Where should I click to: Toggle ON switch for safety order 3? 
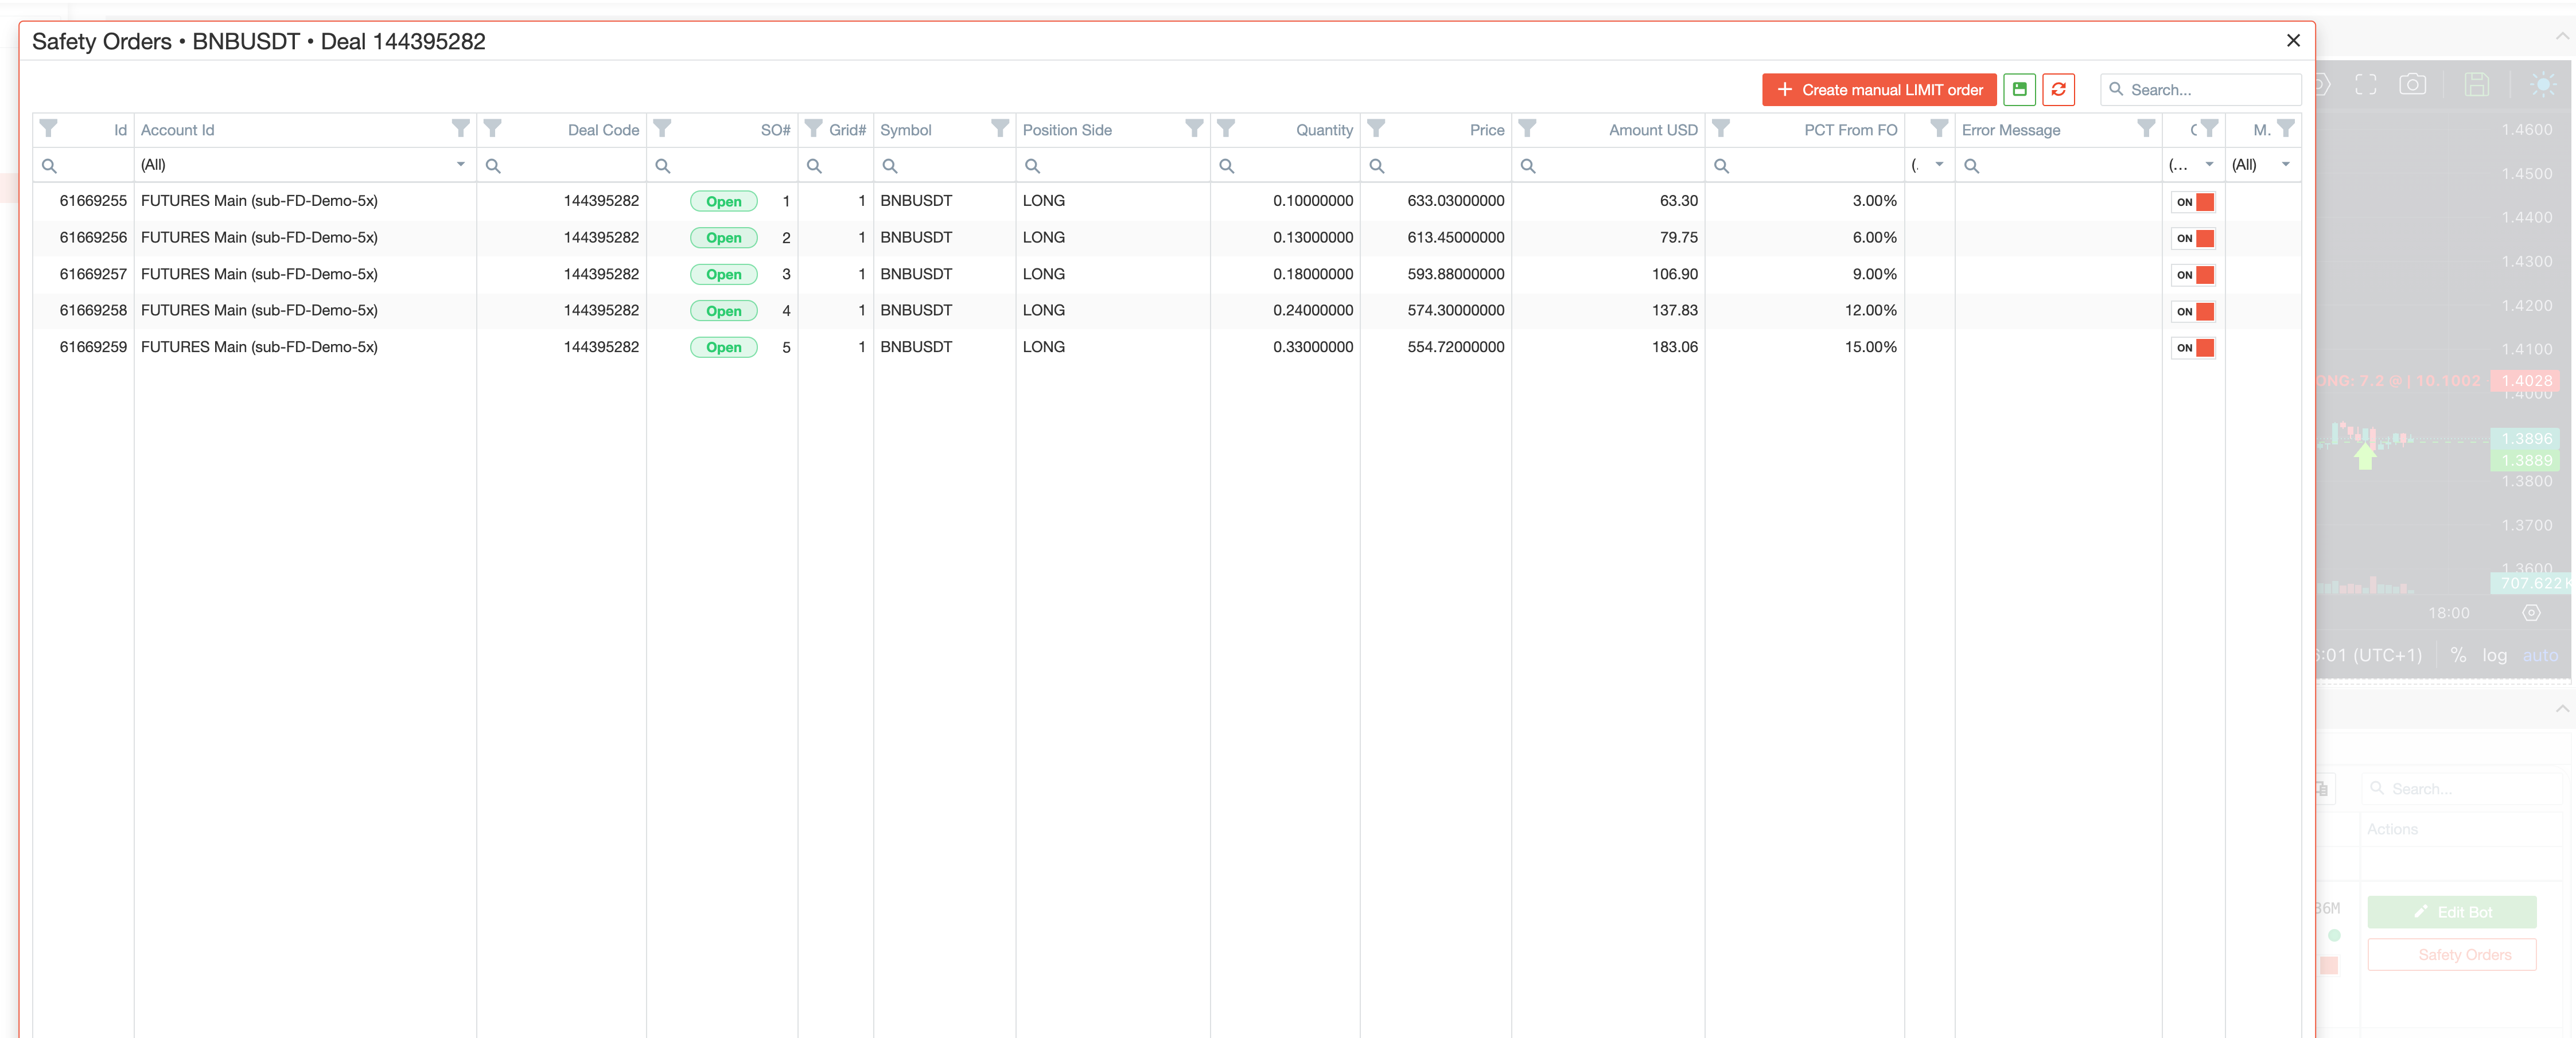tap(2194, 275)
